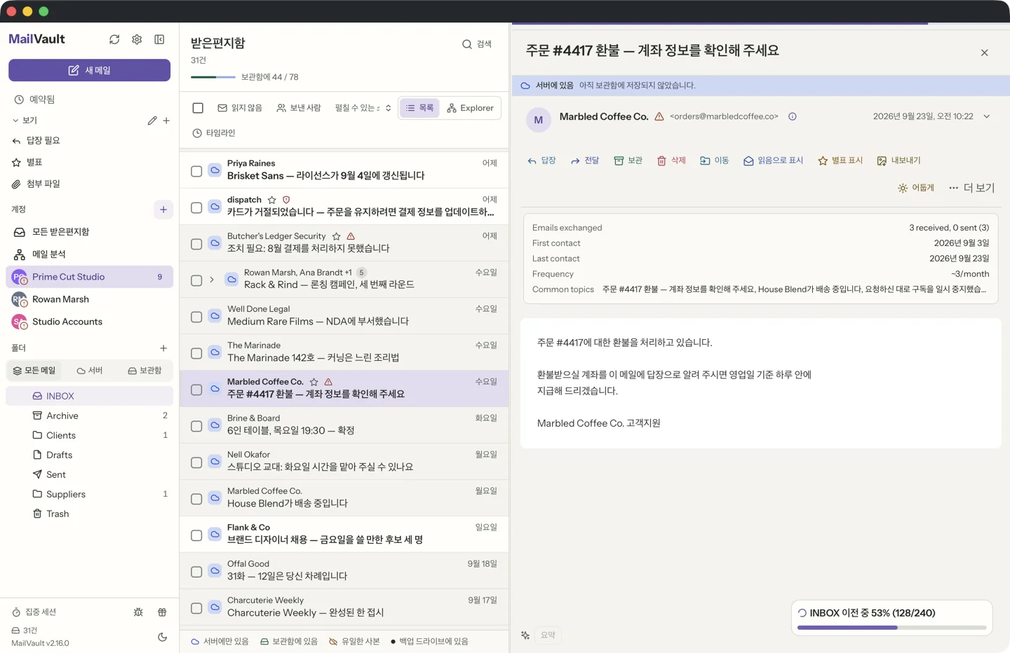Expand message header details chevron by date
This screenshot has width=1010, height=653.
[987, 116]
